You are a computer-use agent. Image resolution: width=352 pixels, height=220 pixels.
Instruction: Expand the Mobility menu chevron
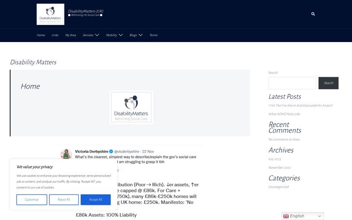[x=121, y=35]
